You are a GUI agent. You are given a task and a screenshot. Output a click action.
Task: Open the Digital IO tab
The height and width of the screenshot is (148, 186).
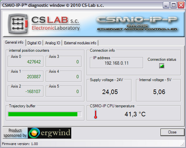[34, 43]
